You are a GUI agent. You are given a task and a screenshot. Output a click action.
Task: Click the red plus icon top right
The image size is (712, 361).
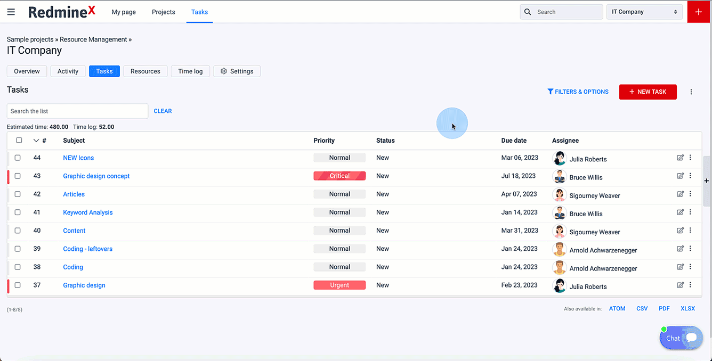click(x=699, y=12)
